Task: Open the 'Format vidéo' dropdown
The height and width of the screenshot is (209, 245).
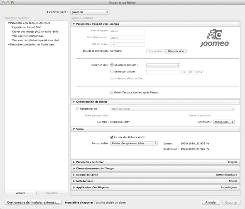Action: [134, 143]
